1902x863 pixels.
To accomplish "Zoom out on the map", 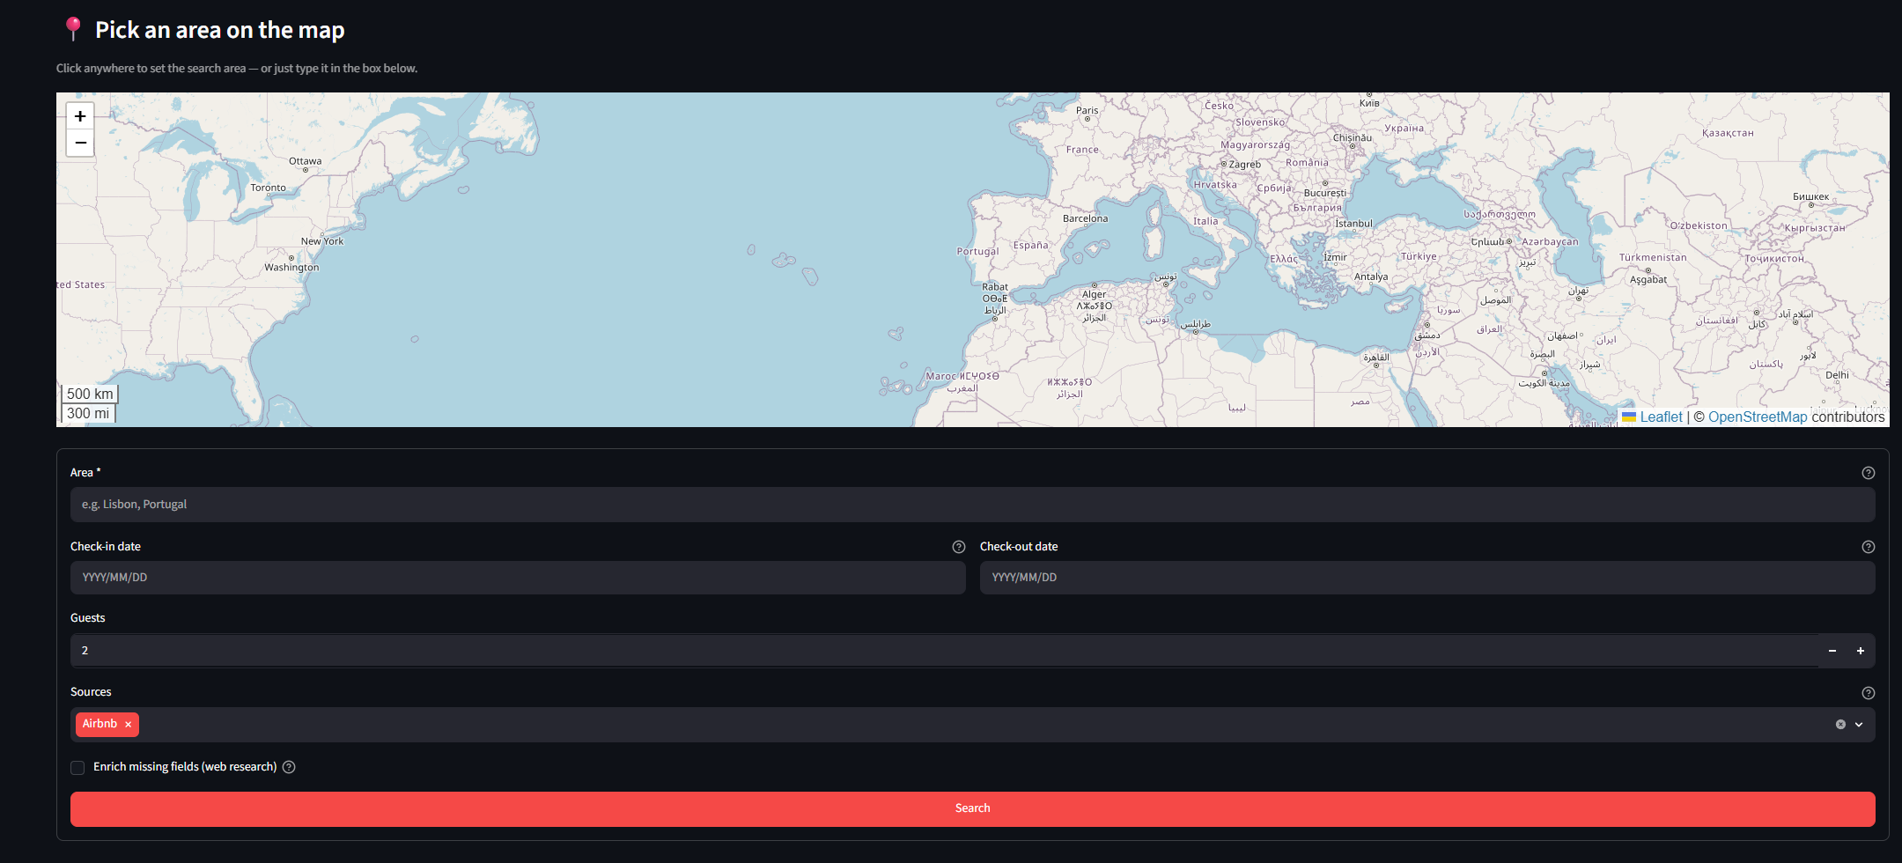I will pos(80,143).
